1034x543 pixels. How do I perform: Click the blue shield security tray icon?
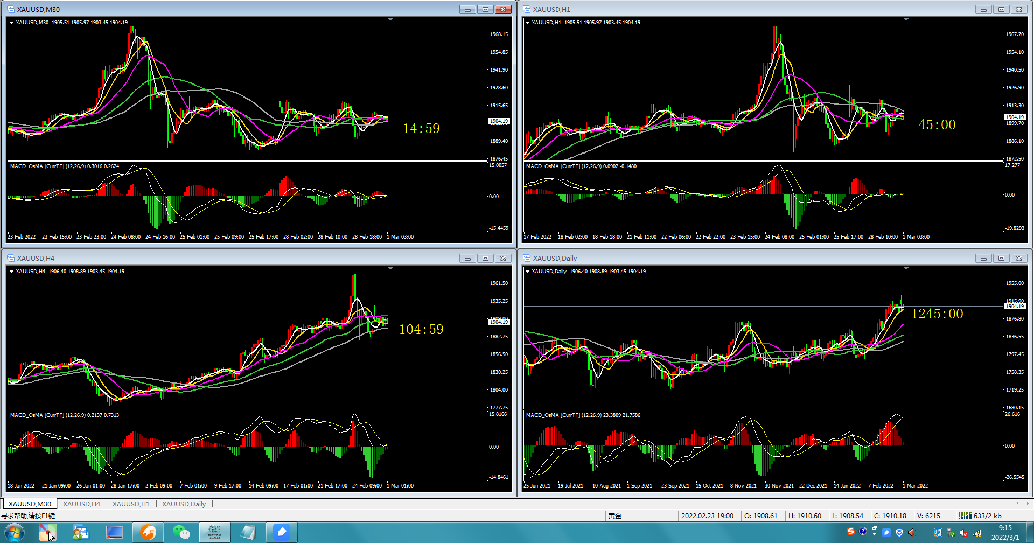pyautogui.click(x=899, y=533)
